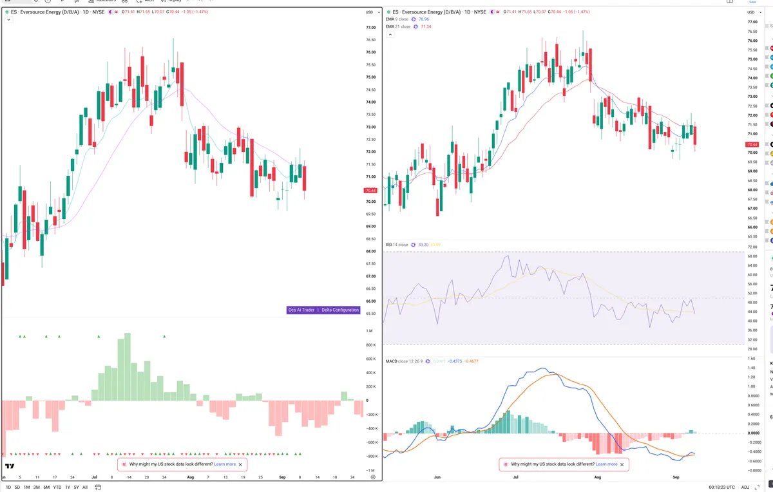Click the green market-open dot in right chart
The width and height of the screenshot is (773, 492).
tap(388, 12)
